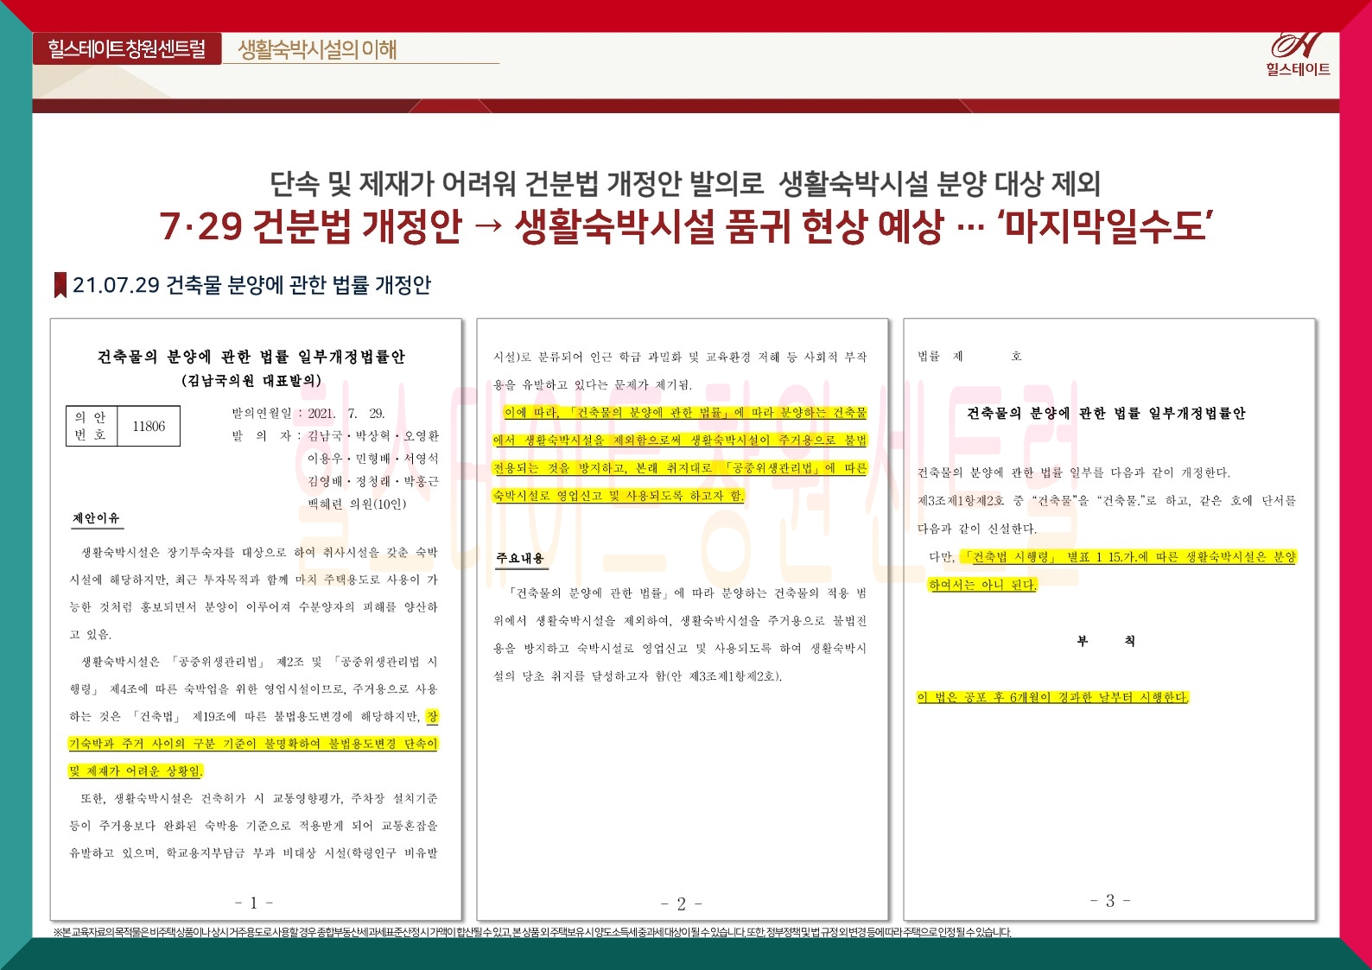
Task: Open the third bill page with 부칙
Action: click(x=1109, y=619)
